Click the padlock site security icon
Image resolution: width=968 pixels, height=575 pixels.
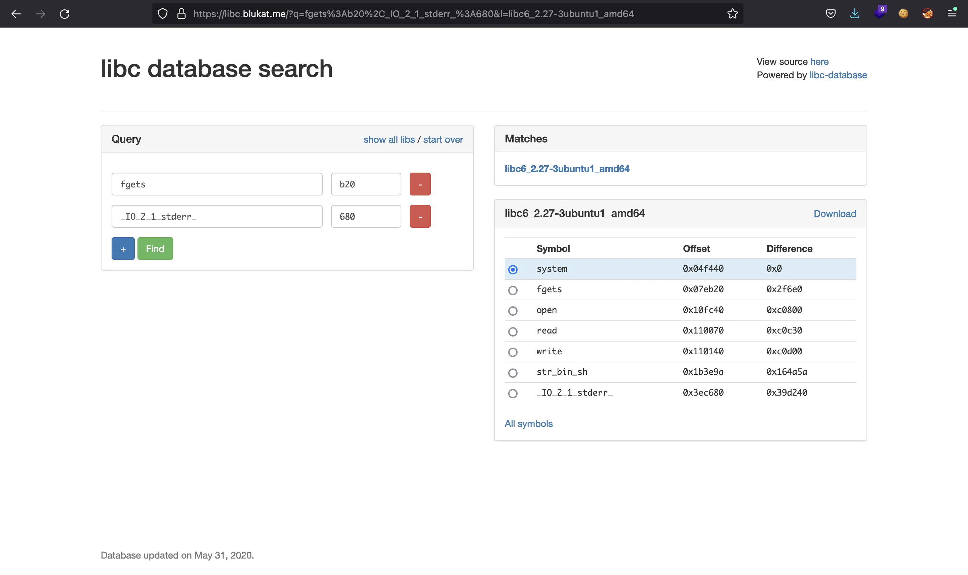181,14
